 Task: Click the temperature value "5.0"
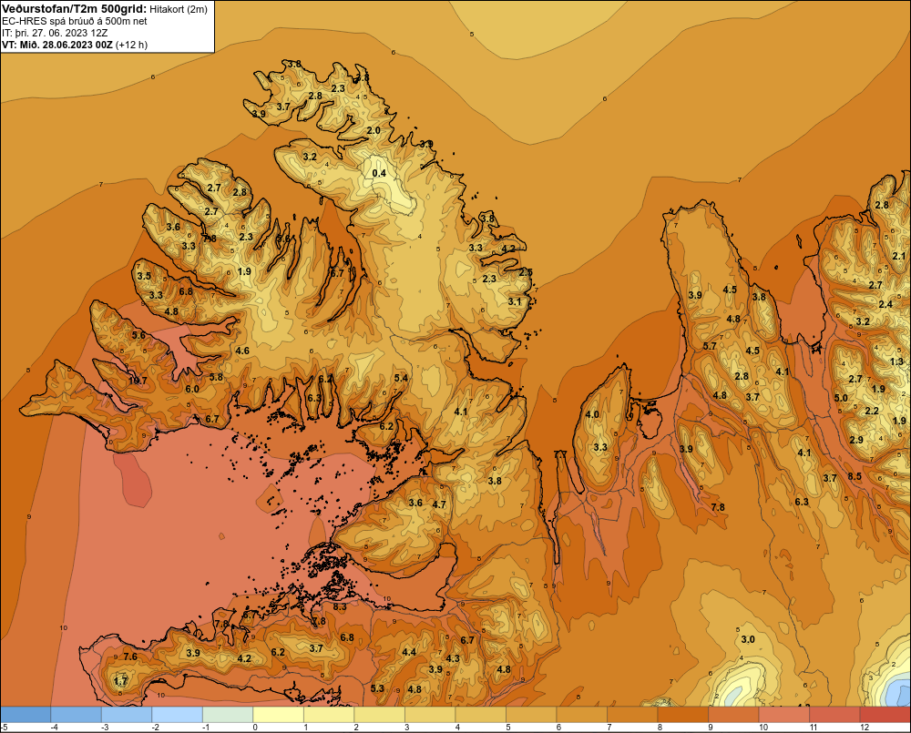[841, 398]
